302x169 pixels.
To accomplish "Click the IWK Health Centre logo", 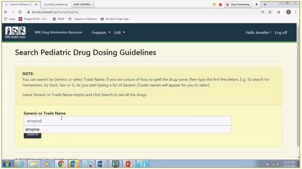I will [16, 32].
